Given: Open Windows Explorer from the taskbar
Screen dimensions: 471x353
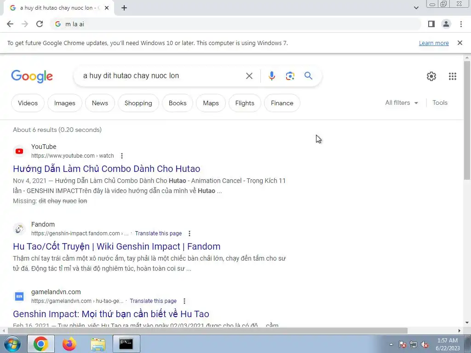Looking at the screenshot, I should point(98,344).
